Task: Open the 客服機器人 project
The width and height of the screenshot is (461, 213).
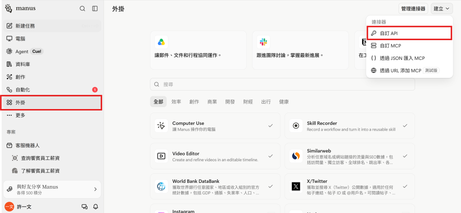Action: [x=52, y=145]
